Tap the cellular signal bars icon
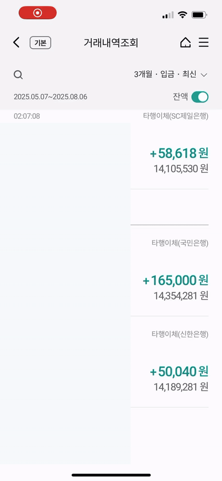222x481 pixels. [168, 15]
